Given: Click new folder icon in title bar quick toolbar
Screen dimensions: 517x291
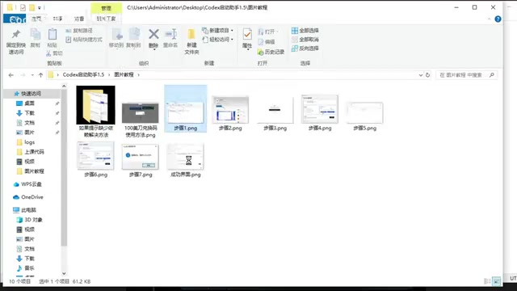Looking at the screenshot, I should [x=32, y=7].
